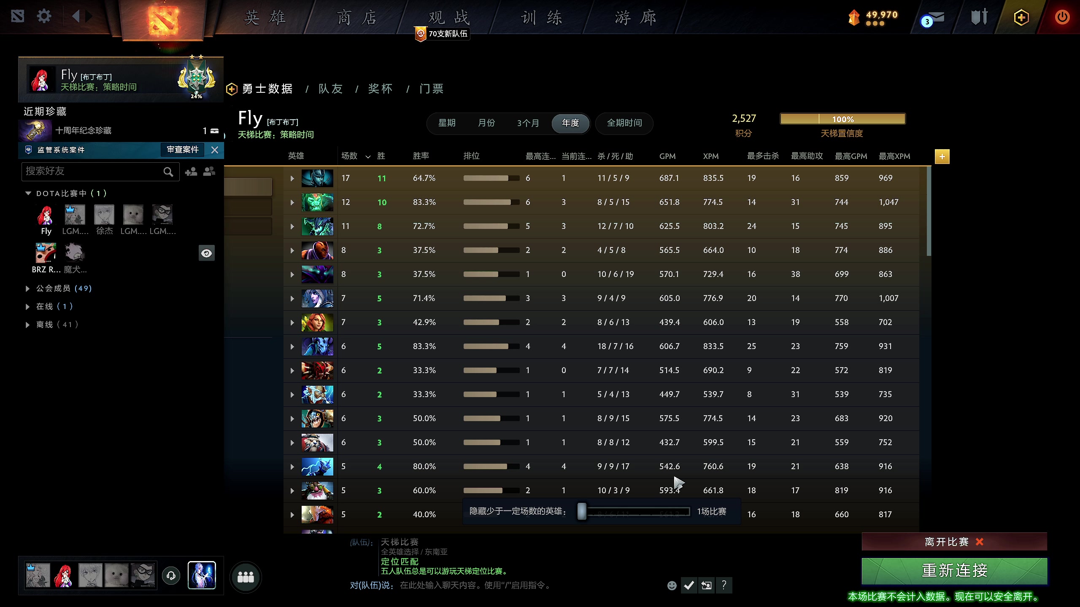
Task: Expand the 公会成员 (49) group
Action: [x=28, y=289]
